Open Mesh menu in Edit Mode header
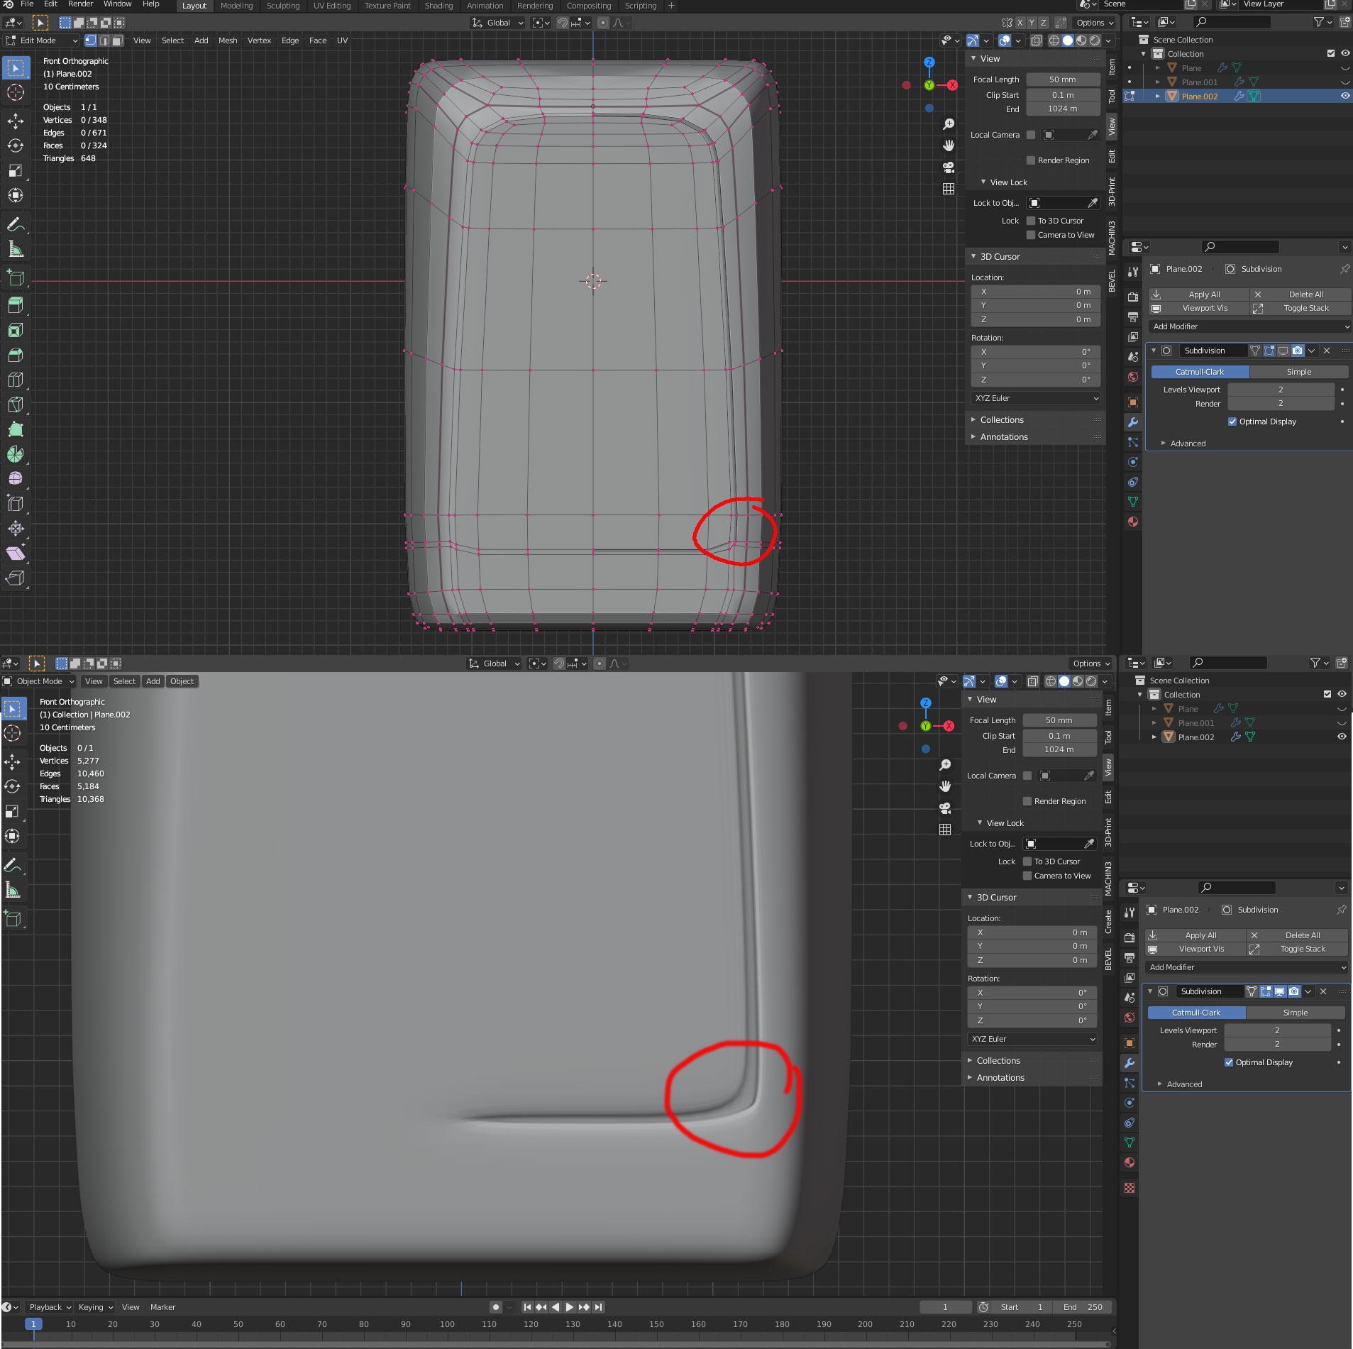 (228, 40)
